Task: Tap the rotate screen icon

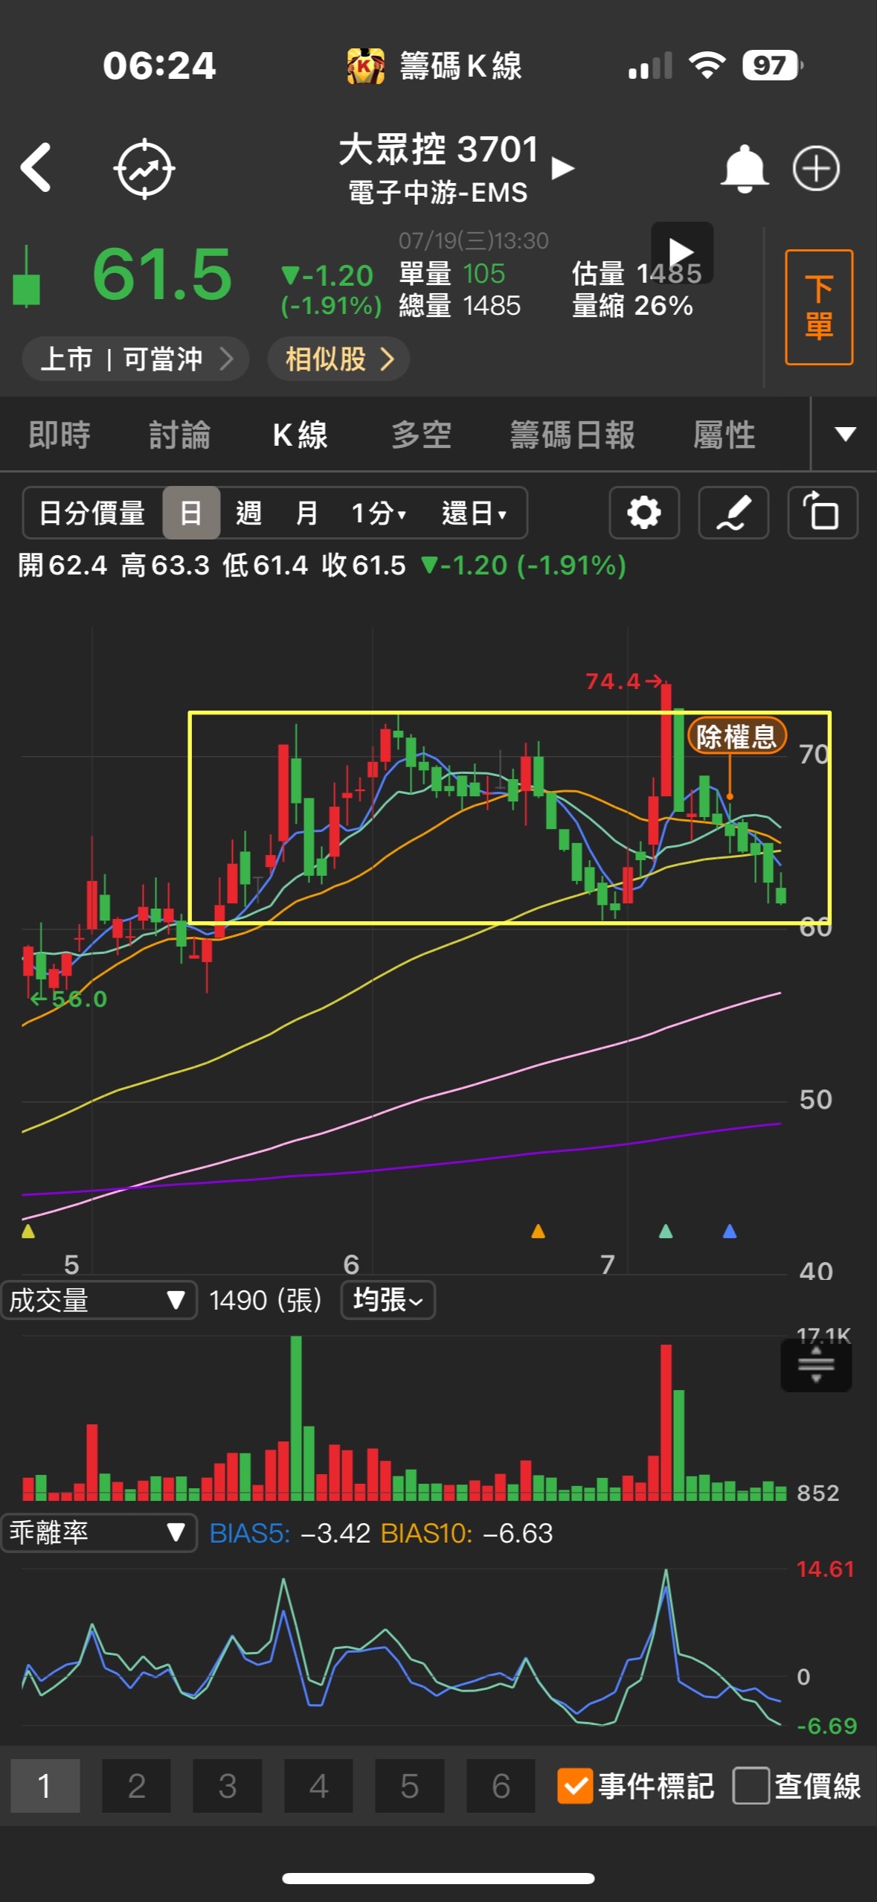Action: tap(822, 513)
